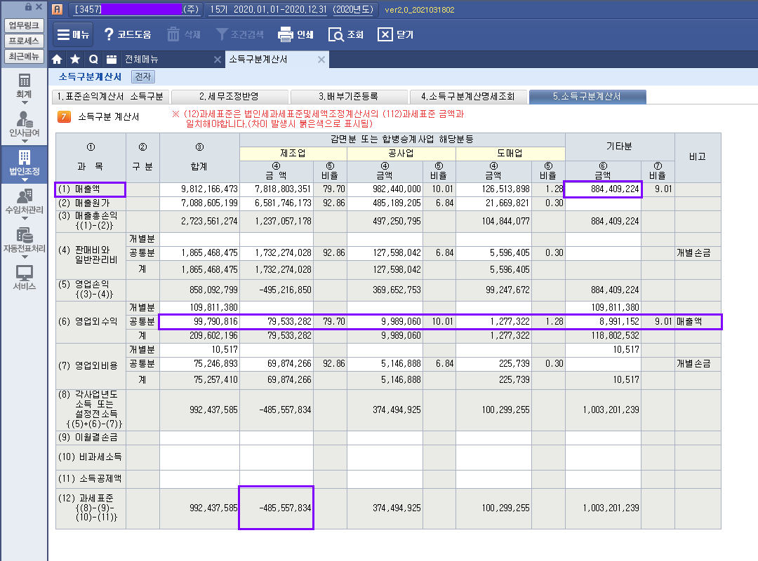Switch to tab 1.표준손익계산서 소득구분
758x561 pixels.
click(110, 97)
